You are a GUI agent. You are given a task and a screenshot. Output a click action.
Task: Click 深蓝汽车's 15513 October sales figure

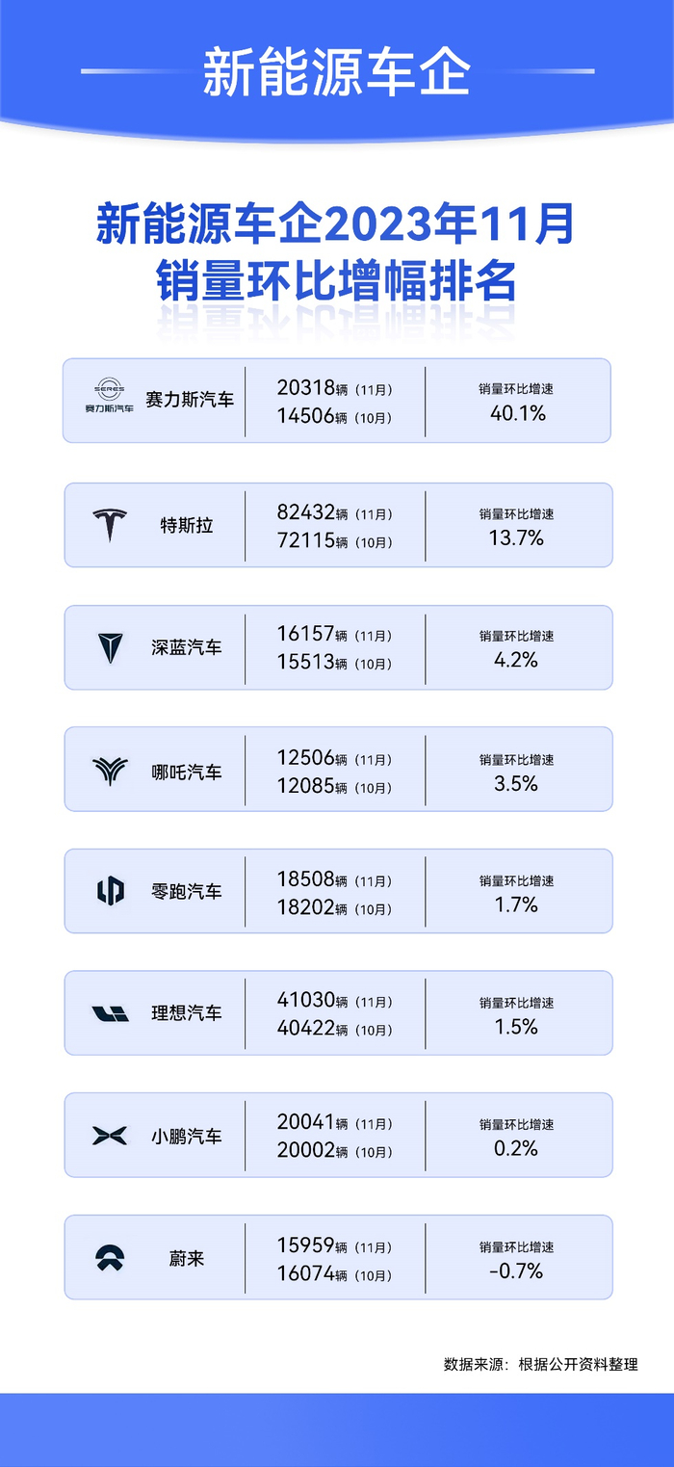[x=305, y=664]
